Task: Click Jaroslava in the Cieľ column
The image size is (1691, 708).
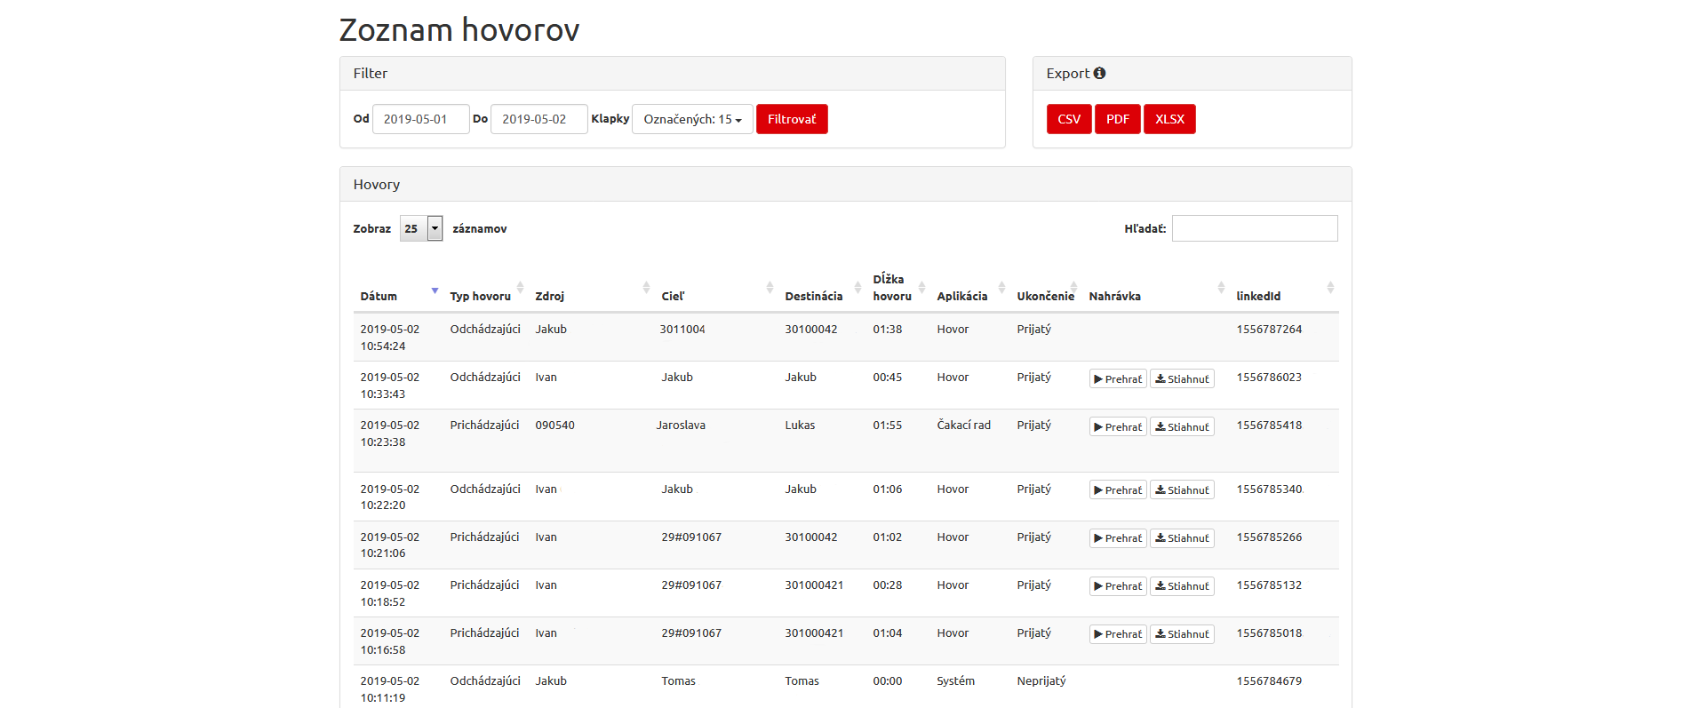Action: (x=681, y=426)
